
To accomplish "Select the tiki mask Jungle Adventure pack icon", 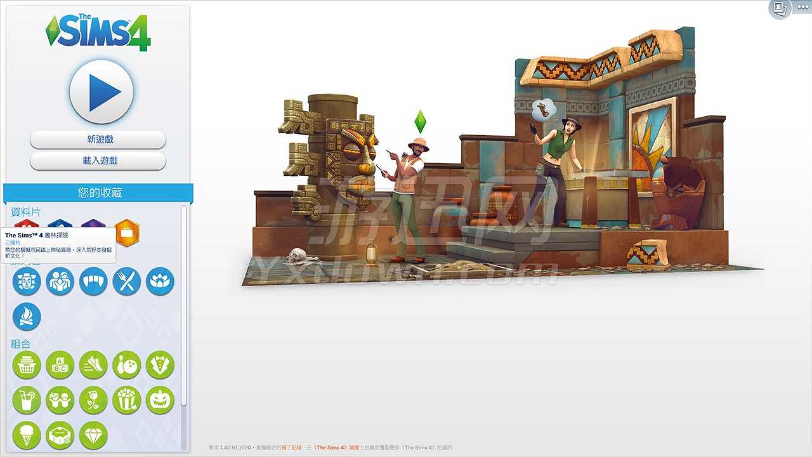I will pyautogui.click(x=27, y=281).
